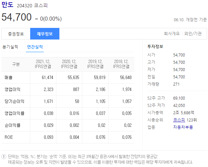
Task: Click the 영업이익률 value 0.035
Action: (x=127, y=113)
